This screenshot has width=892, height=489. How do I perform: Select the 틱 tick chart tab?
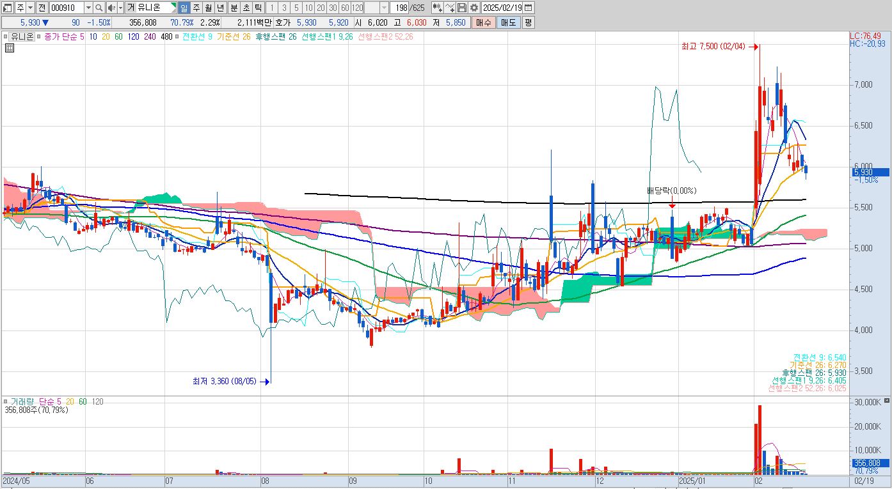point(257,8)
